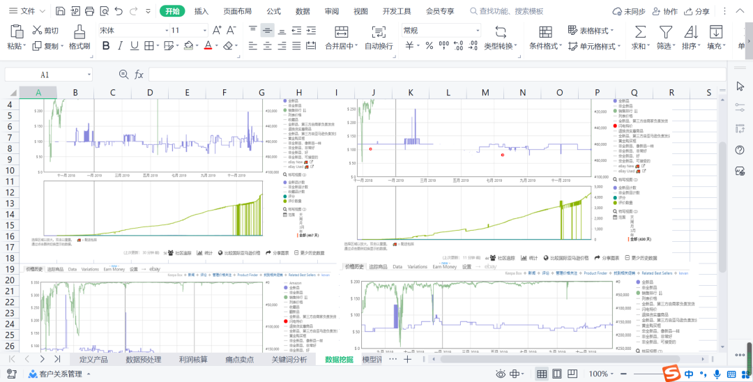Activate the Format Painter (格式刷) brush

[79, 38]
